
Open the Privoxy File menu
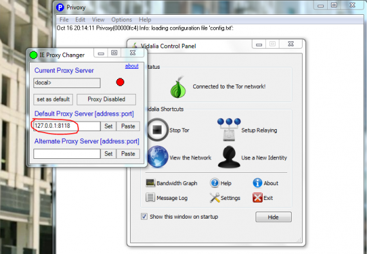[x=64, y=20]
